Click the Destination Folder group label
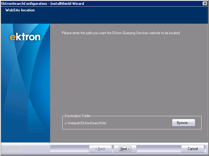 tap(78, 116)
